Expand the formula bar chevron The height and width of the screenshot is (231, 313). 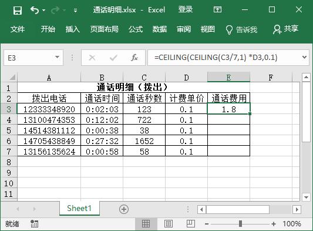point(304,58)
